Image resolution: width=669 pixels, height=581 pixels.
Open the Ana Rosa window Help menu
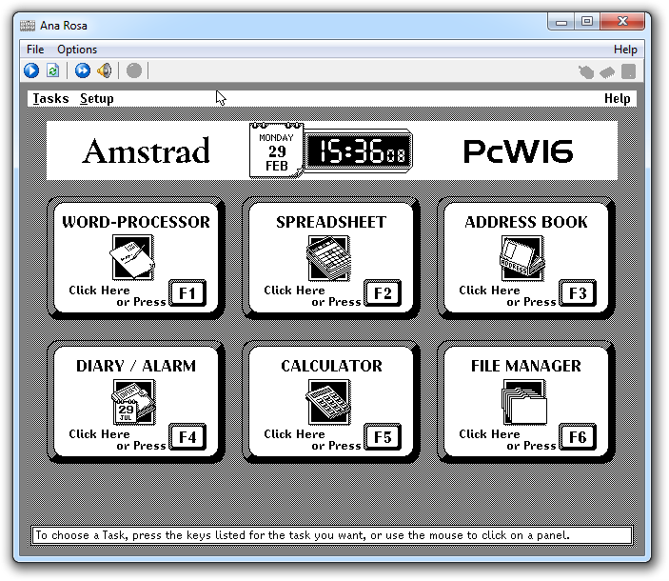point(625,50)
